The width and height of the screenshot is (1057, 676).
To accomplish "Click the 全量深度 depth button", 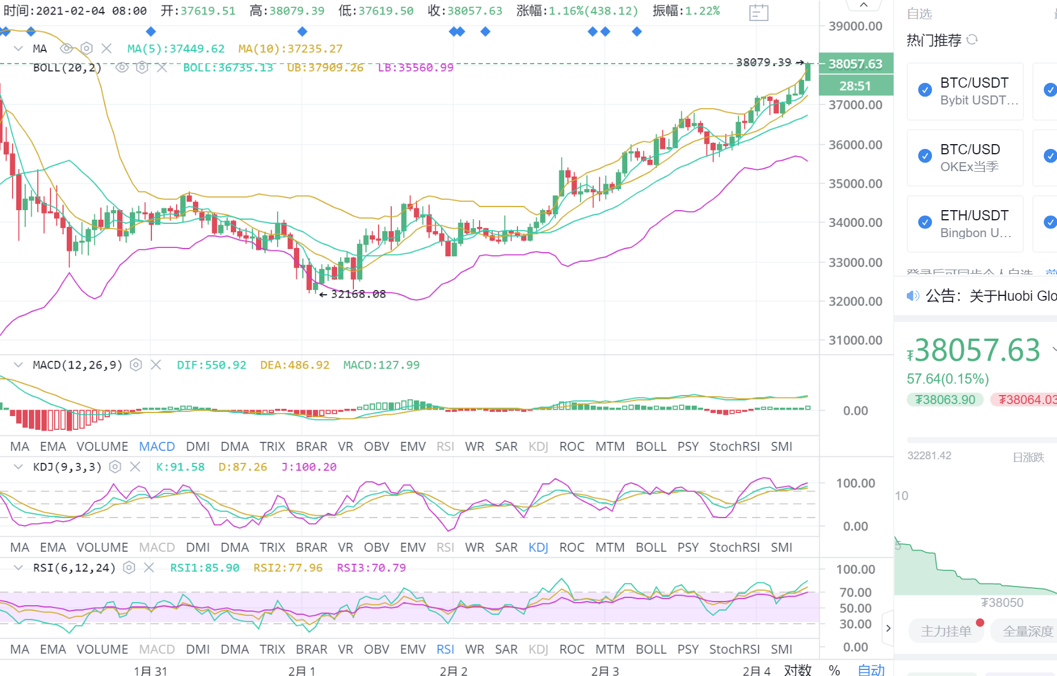I will (1028, 631).
